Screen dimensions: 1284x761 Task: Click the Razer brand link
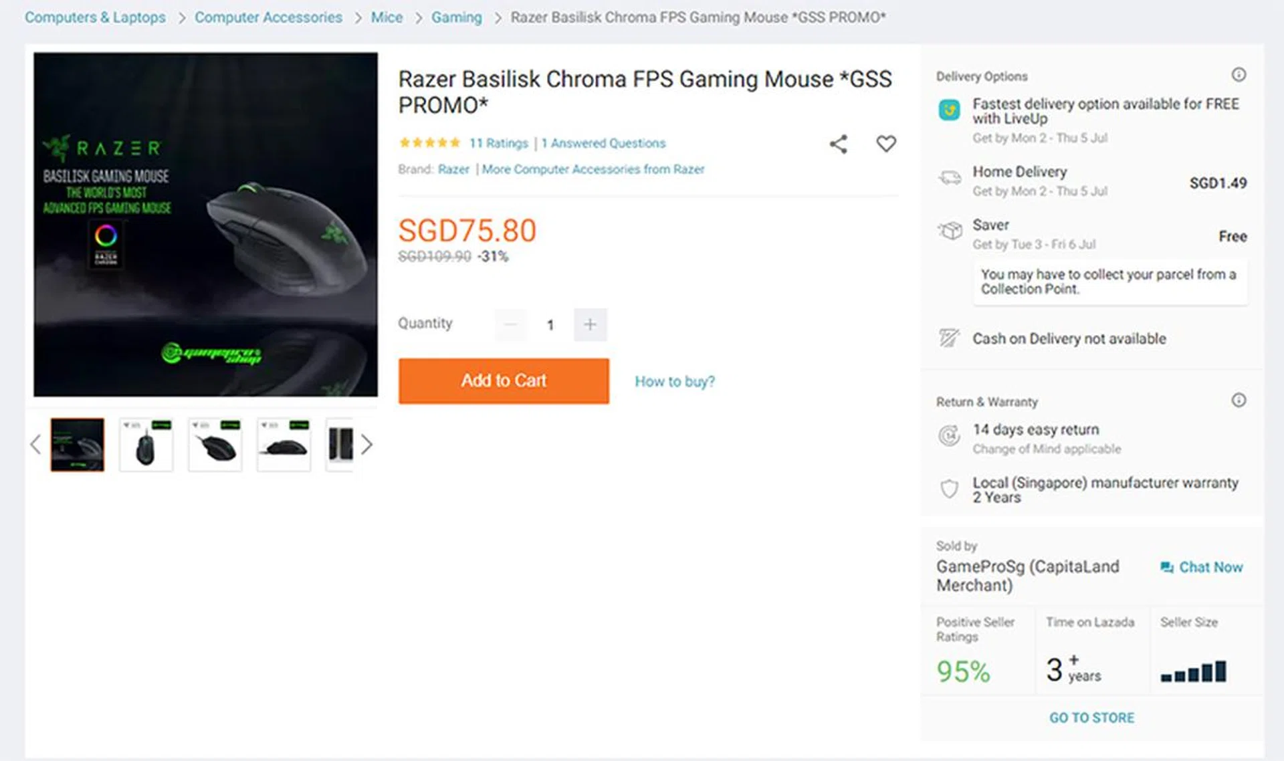pos(453,169)
